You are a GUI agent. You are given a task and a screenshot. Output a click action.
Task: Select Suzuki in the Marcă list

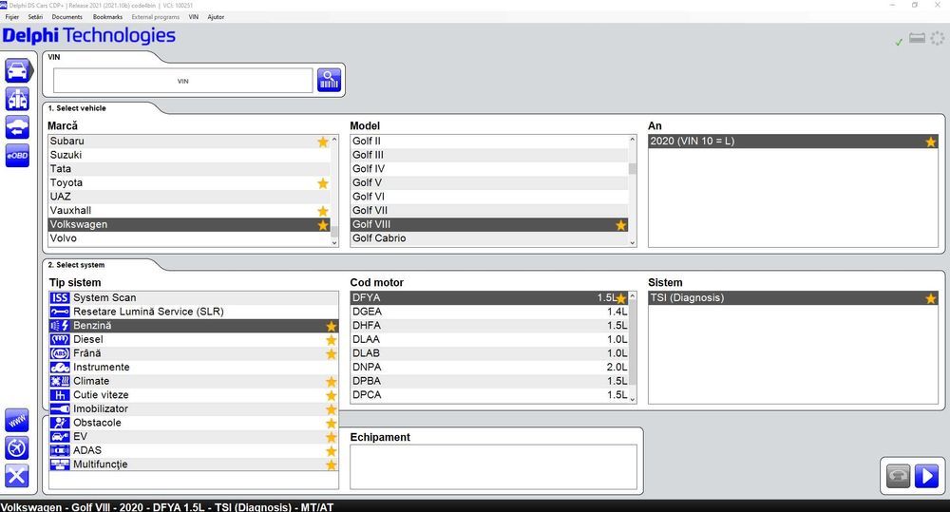[x=189, y=155]
